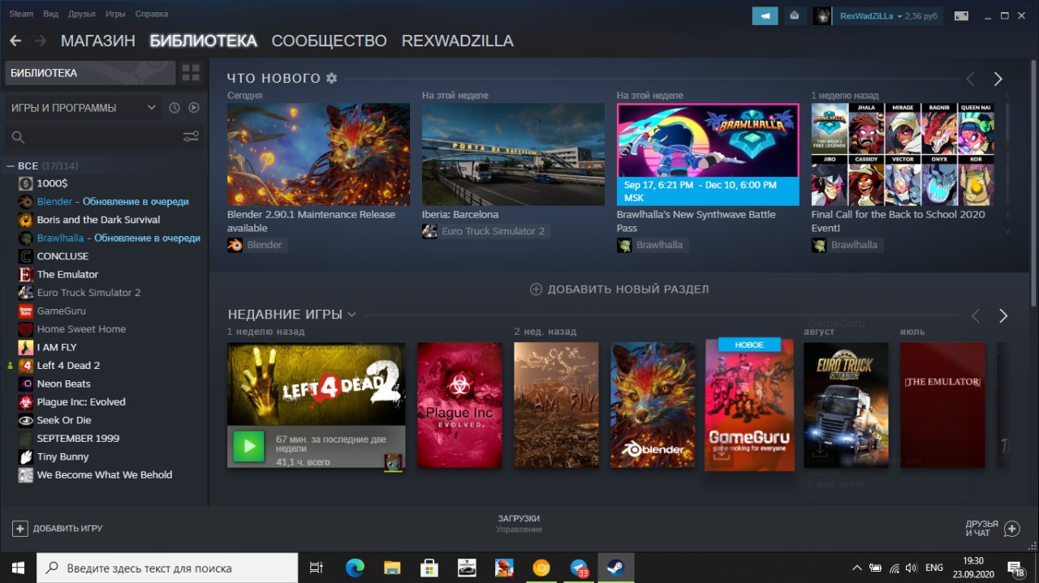Open advanced filter sliders icon

(191, 136)
